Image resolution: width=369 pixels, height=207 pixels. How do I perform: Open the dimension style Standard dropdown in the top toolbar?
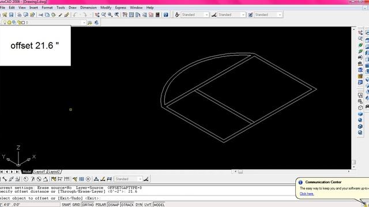[243, 15]
